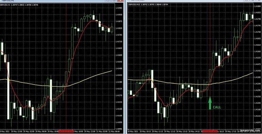Click price label 1.41875 on H1 scale

119,21
